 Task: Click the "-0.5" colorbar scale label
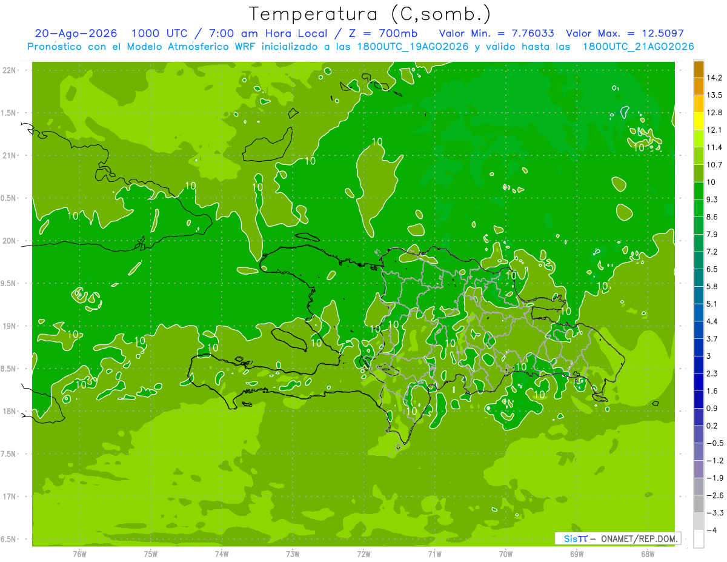pos(714,443)
